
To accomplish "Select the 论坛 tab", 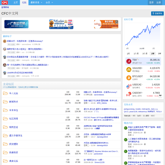I will pos(24,2).
